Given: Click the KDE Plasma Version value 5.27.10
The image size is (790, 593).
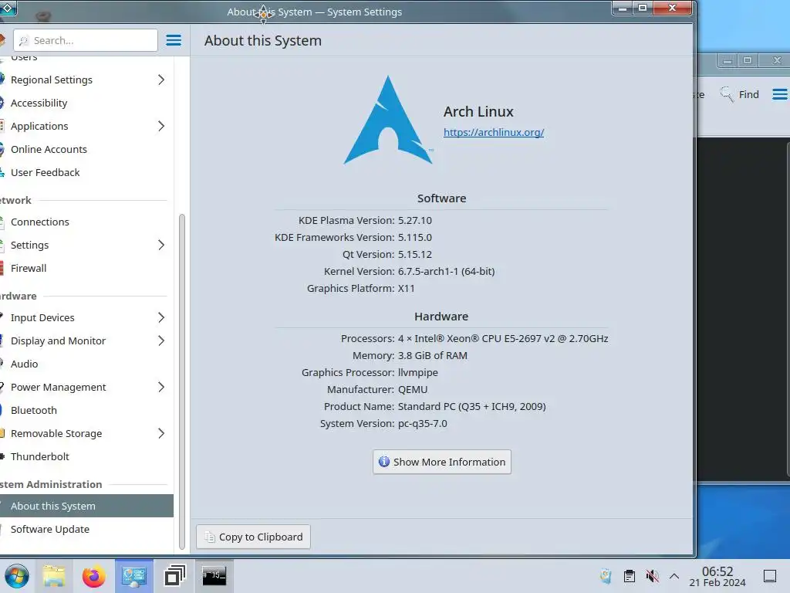Looking at the screenshot, I should (414, 220).
